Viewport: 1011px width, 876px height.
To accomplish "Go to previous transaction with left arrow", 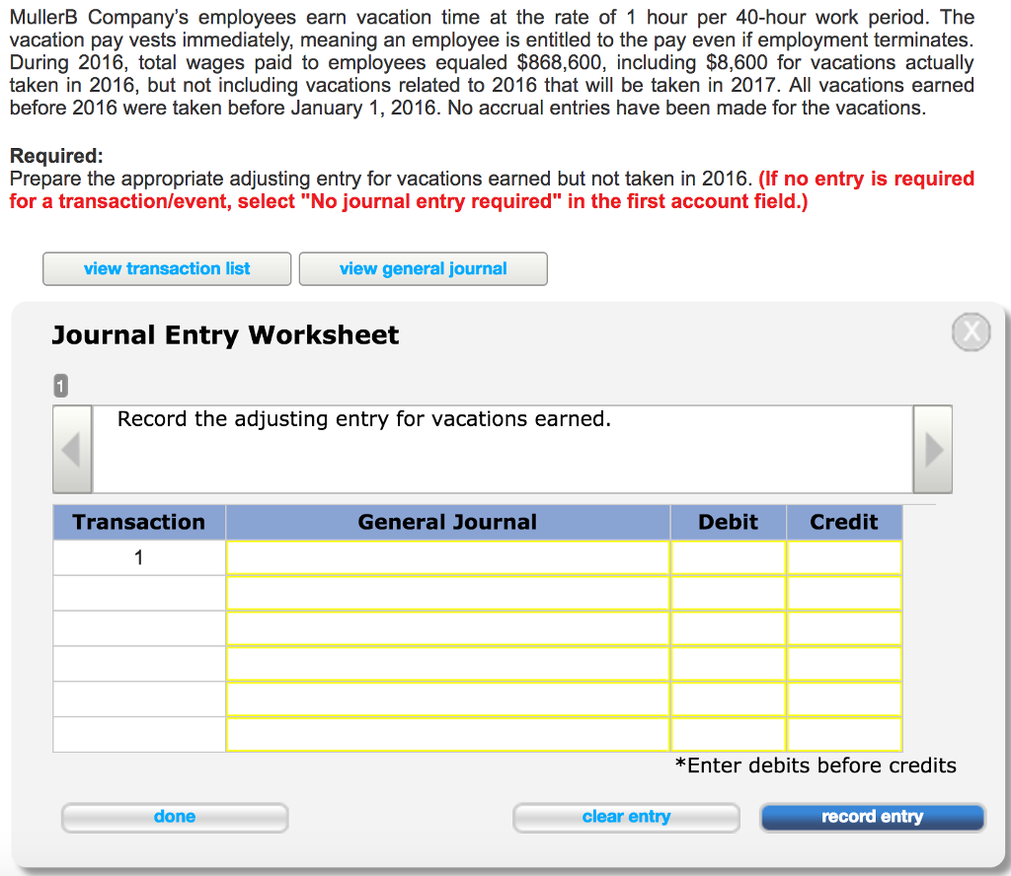I will 72,449.
